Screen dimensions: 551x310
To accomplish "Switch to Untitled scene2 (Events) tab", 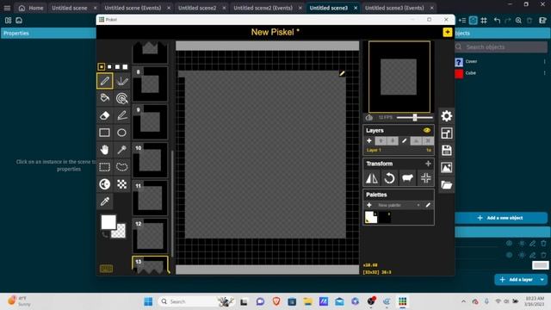I will tap(263, 8).
